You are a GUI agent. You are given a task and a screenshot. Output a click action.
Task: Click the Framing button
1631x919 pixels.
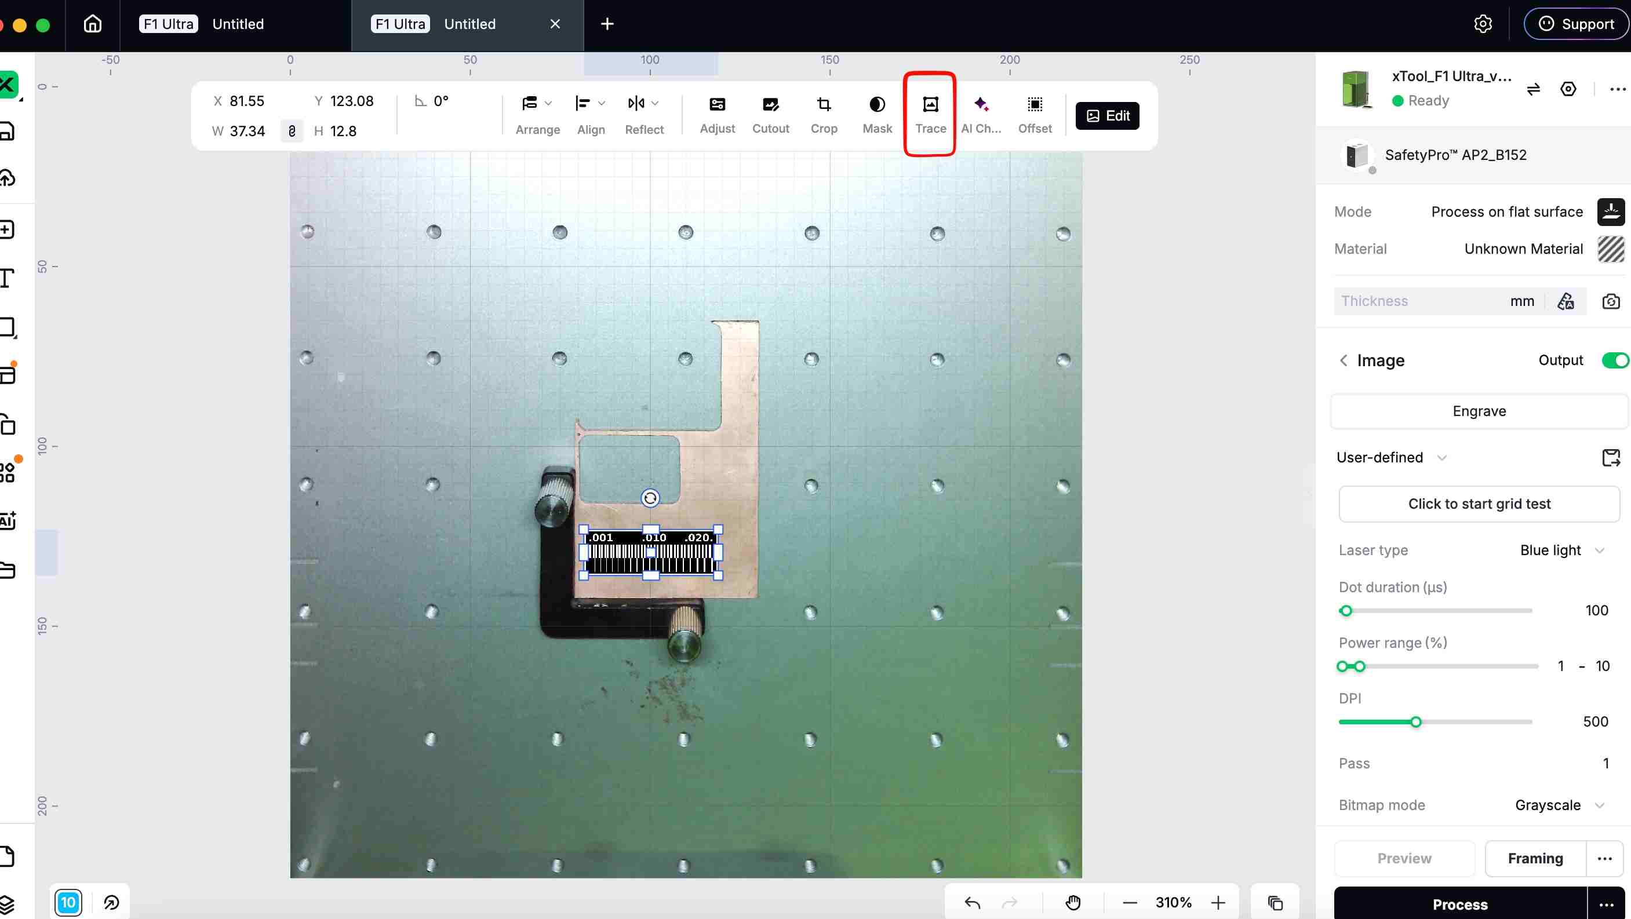click(x=1535, y=858)
